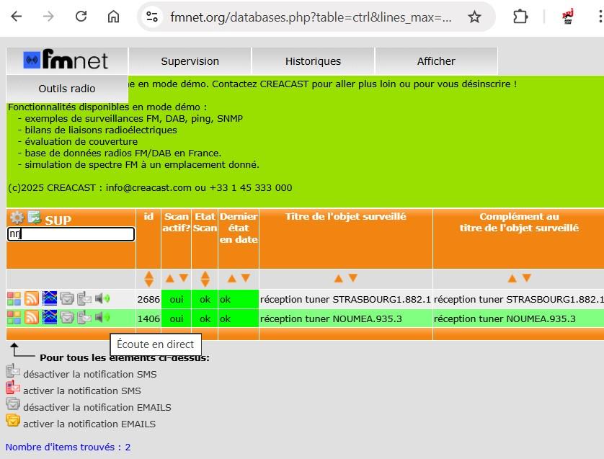The image size is (604, 459).
Task: Sort Scan actif column ascending
Action: tap(169, 278)
